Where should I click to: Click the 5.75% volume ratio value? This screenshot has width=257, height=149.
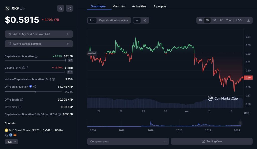click(x=69, y=79)
